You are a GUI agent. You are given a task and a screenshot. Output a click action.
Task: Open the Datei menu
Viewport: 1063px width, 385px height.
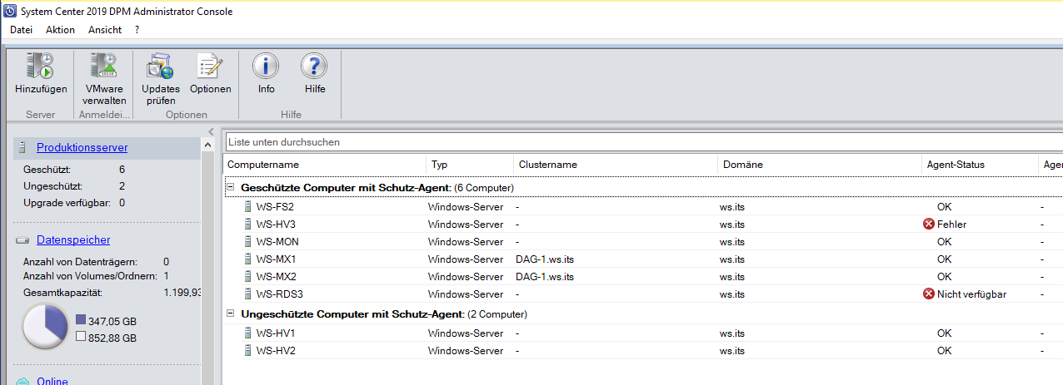[21, 30]
